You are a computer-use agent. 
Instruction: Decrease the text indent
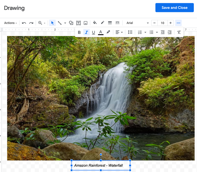(x=163, y=32)
